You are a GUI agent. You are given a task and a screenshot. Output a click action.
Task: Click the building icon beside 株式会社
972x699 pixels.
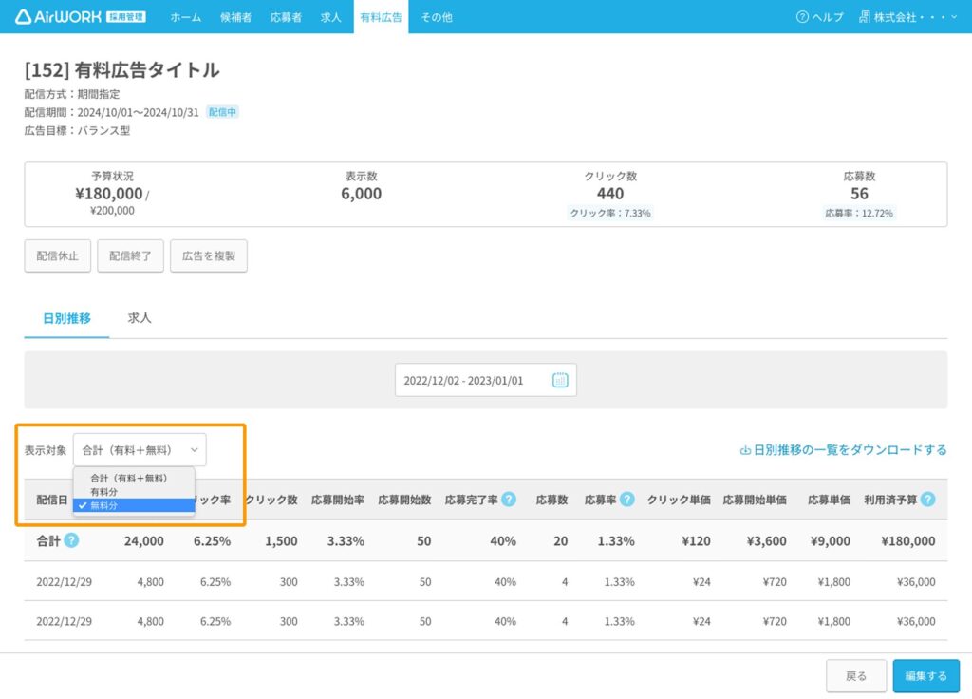pyautogui.click(x=864, y=17)
